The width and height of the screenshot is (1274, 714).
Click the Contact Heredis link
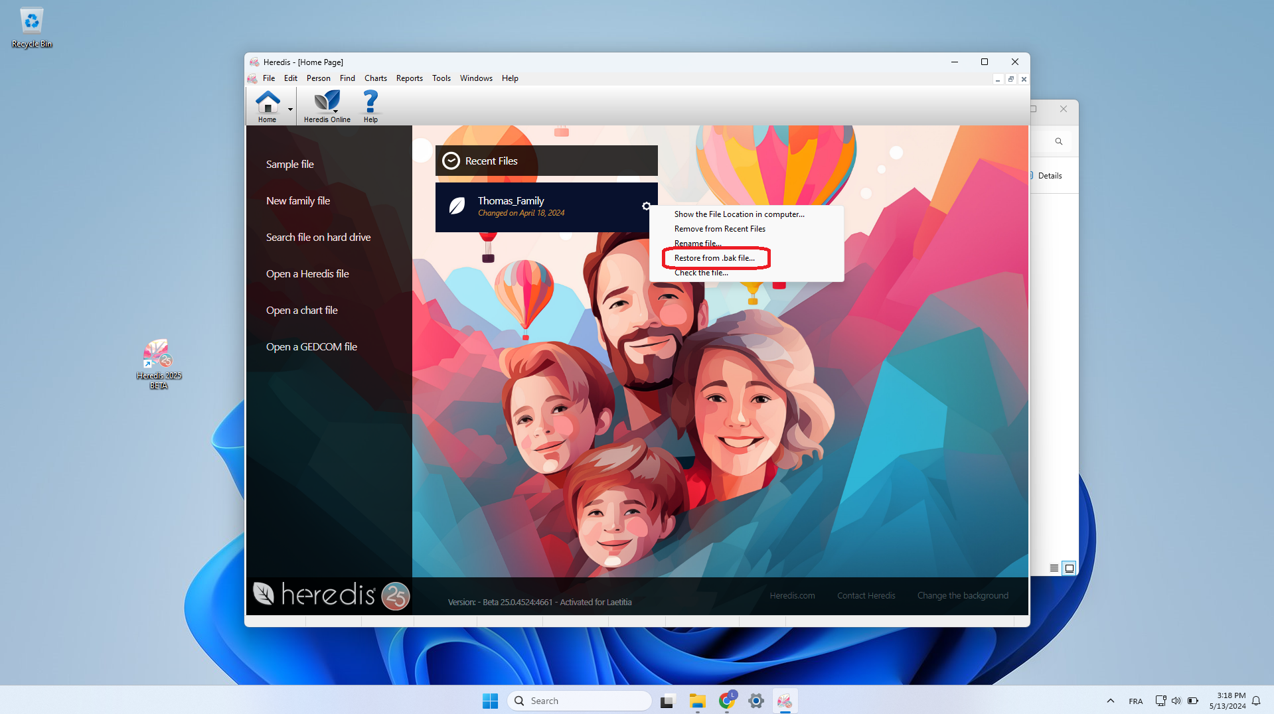866,596
